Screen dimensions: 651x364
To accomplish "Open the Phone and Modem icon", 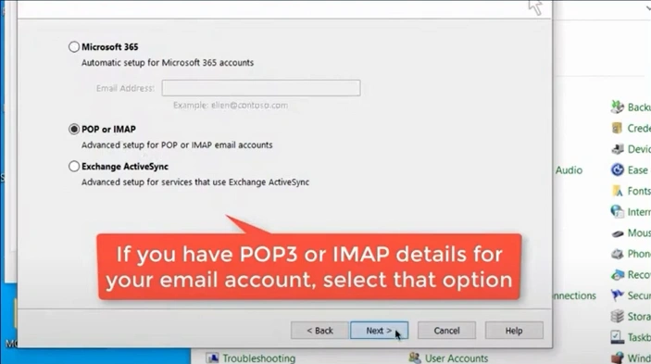I will tap(618, 254).
